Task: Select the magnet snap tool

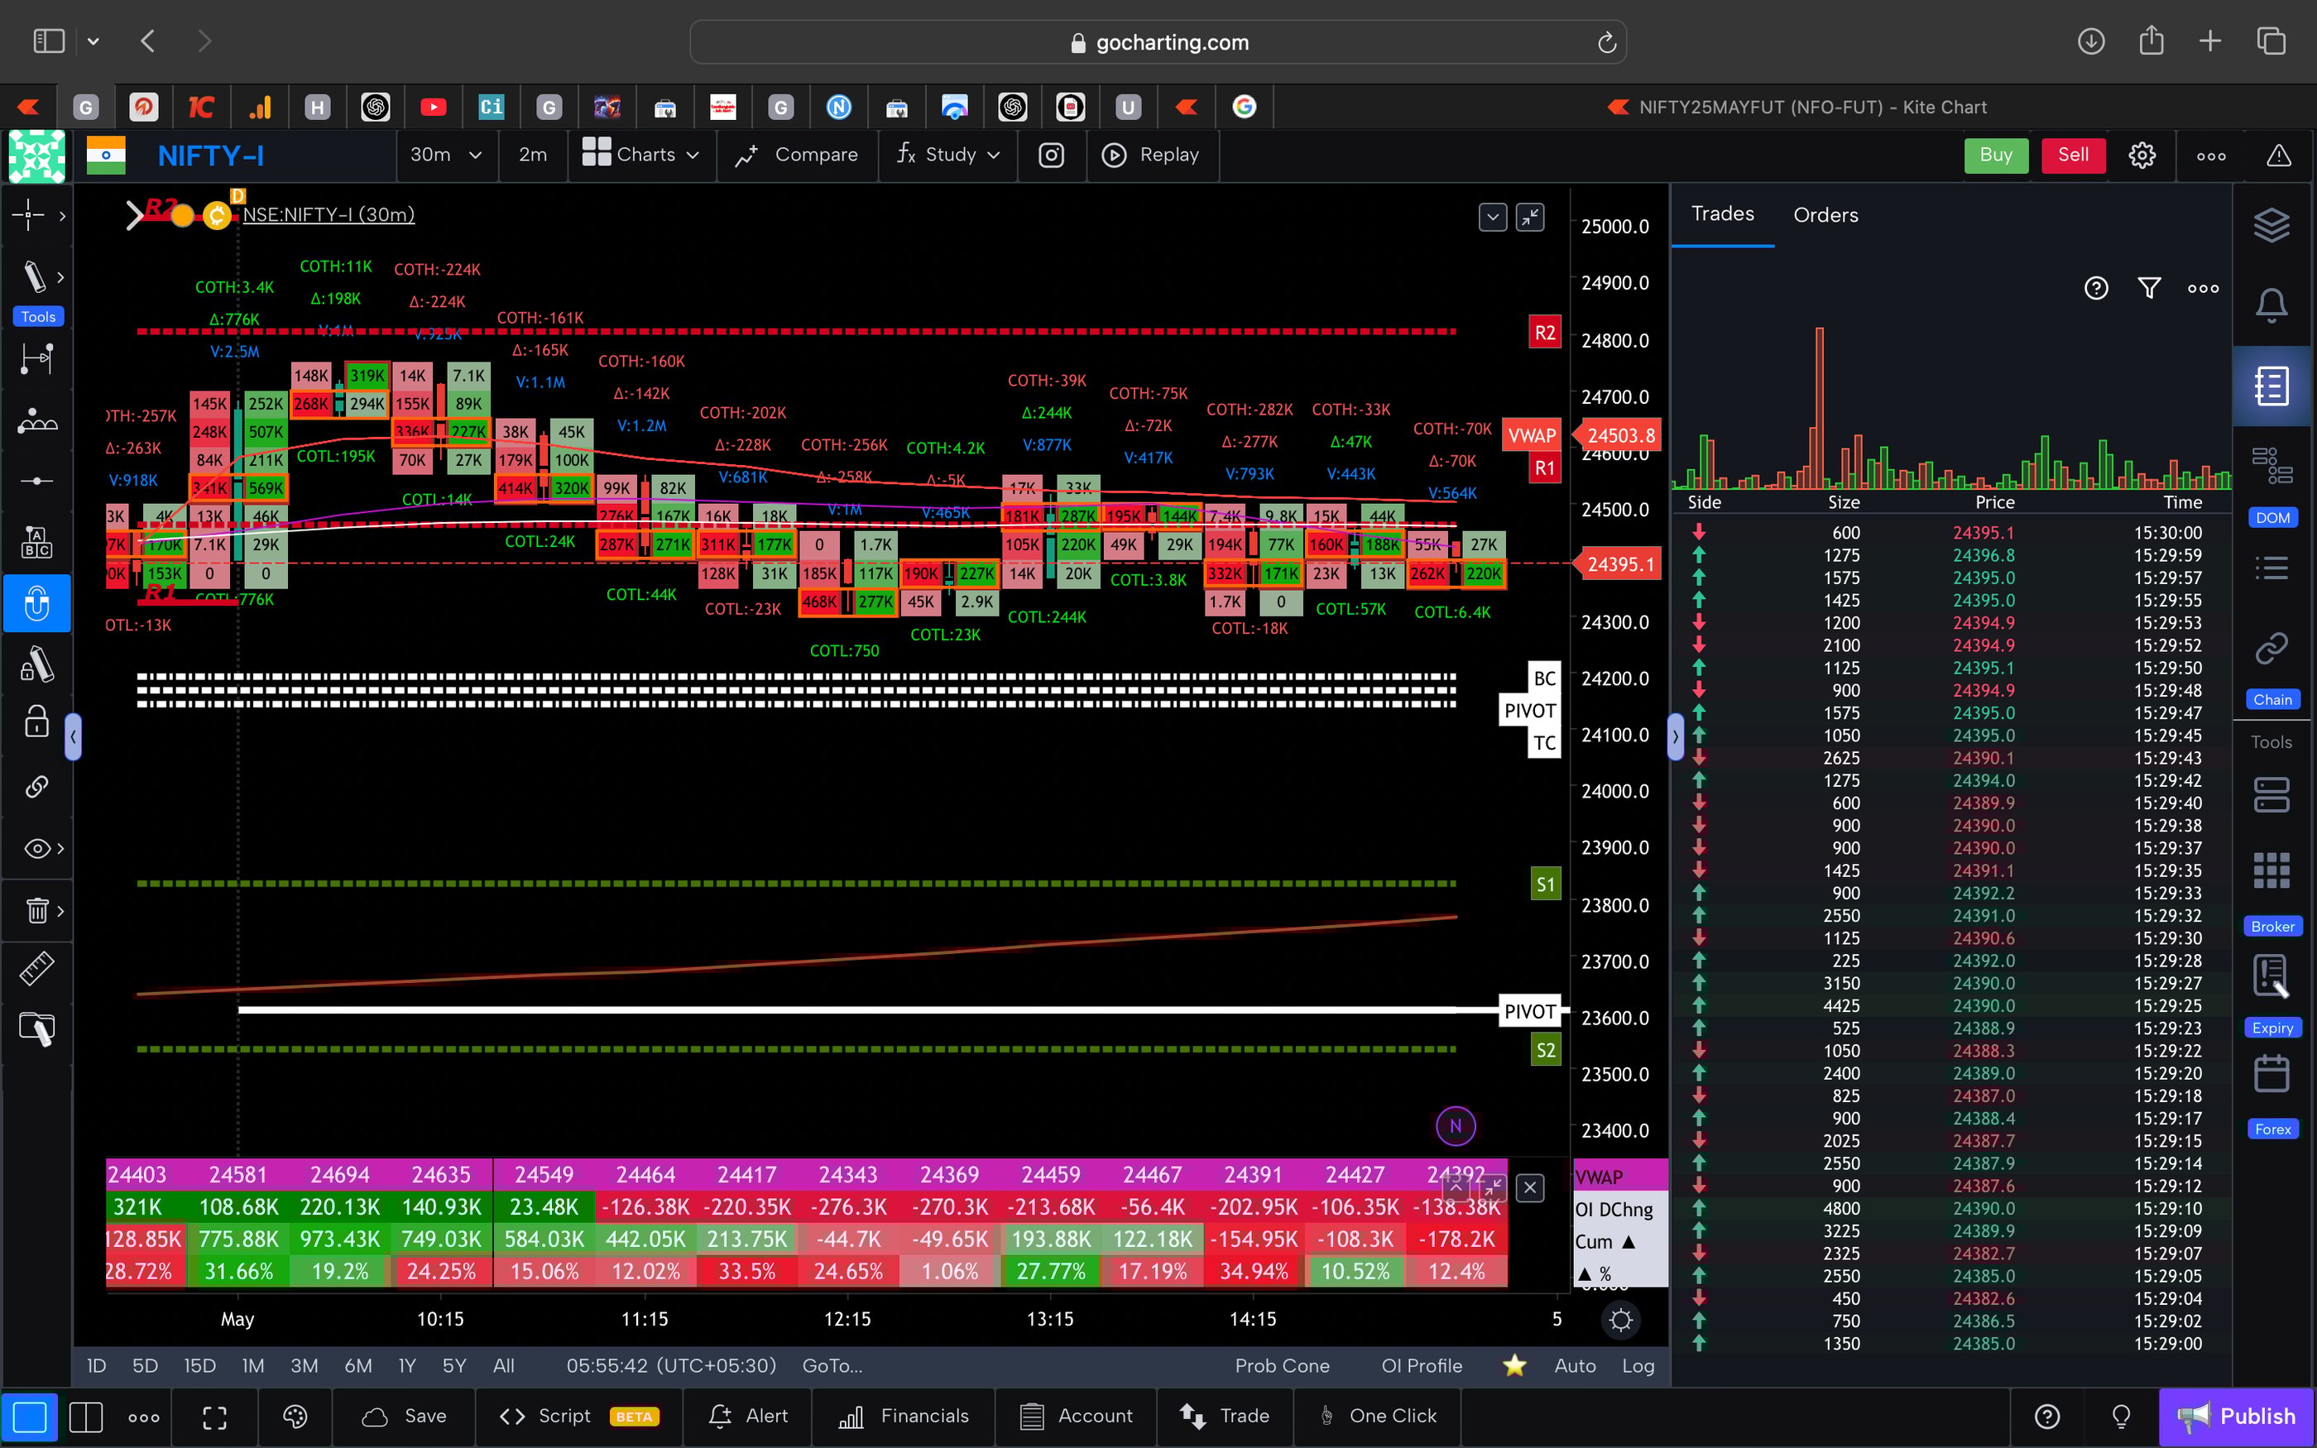Action: click(x=36, y=603)
